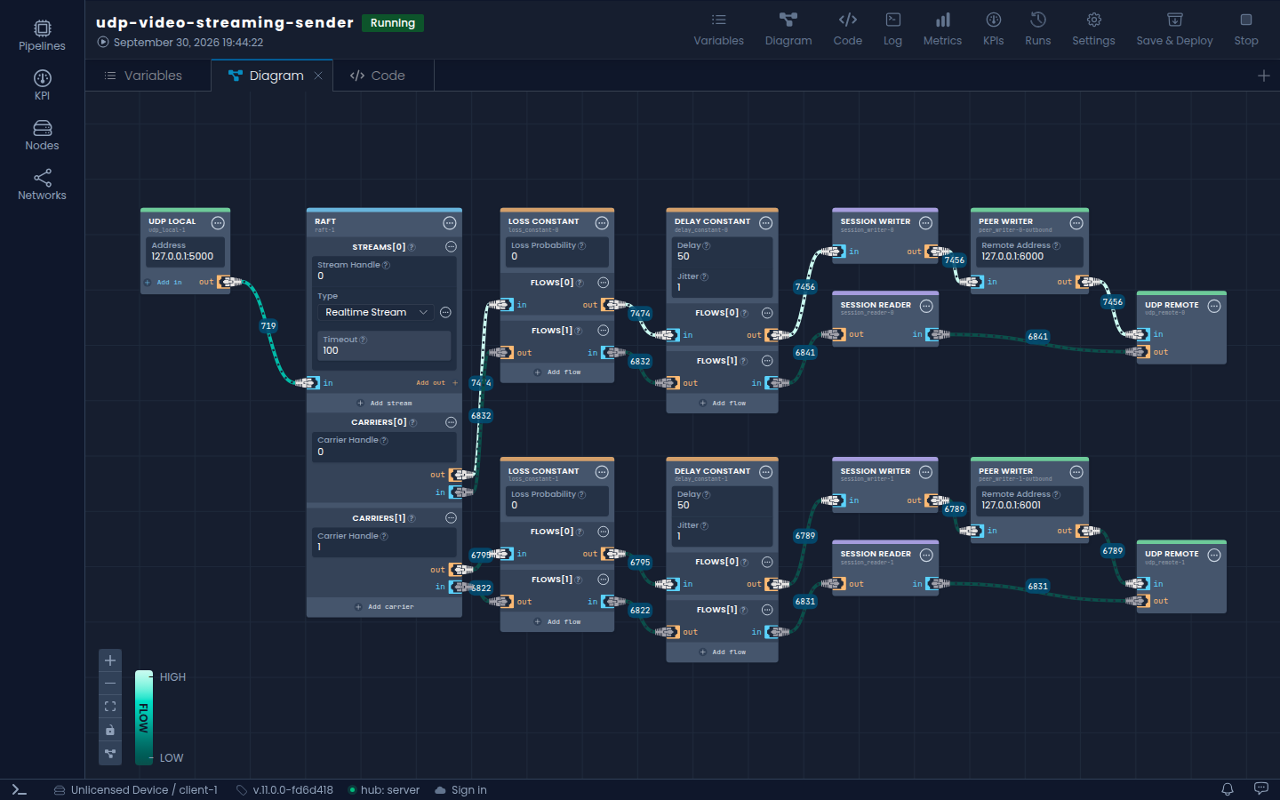The image size is (1280, 800).
Task: Open the terminal console icon in status bar
Action: [20, 789]
